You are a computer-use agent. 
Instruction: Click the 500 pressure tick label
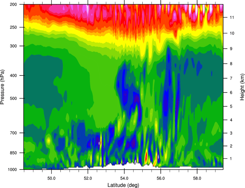click(x=14, y=98)
